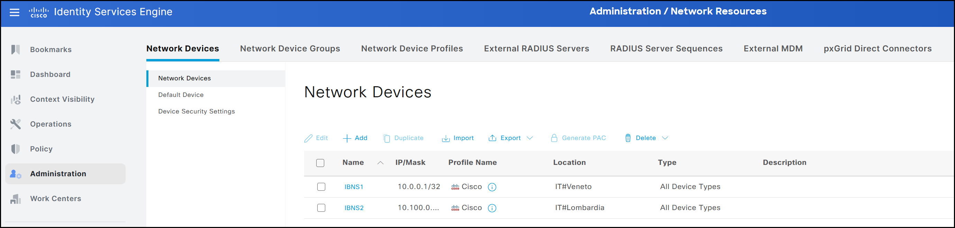Screen dimensions: 955x228
Task: Open the IBNS1 device link
Action: click(x=354, y=187)
